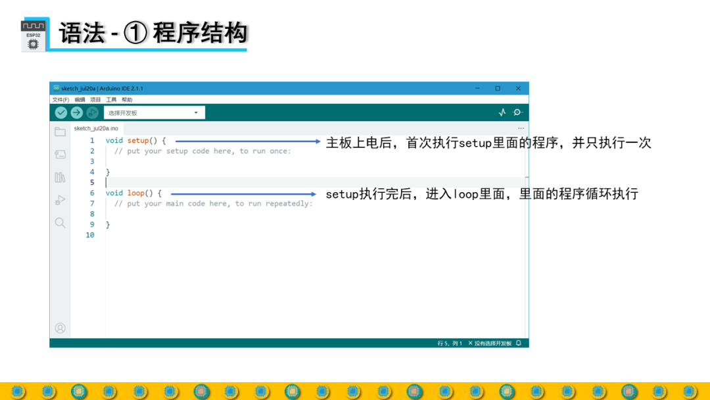Open the 工具 menu
Image resolution: width=710 pixels, height=400 pixels.
111,99
